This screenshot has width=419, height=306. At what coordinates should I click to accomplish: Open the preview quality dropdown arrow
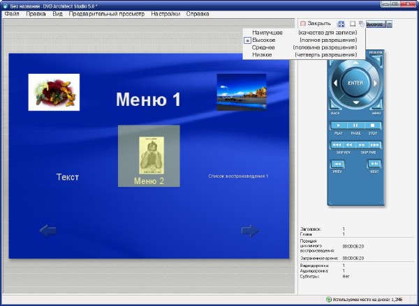pyautogui.click(x=389, y=23)
